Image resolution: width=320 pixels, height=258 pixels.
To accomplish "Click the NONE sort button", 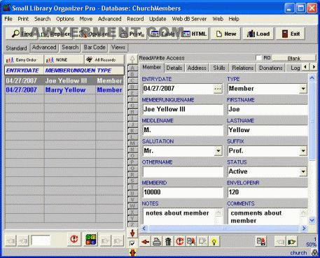I will click(x=64, y=60).
